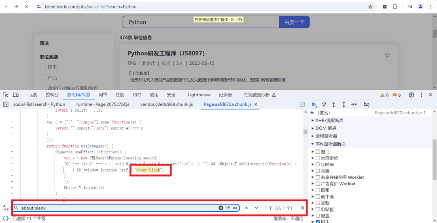Toggle the device toolbar icon
Viewport: 437px width, 223px height.
pyautogui.click(x=16, y=95)
